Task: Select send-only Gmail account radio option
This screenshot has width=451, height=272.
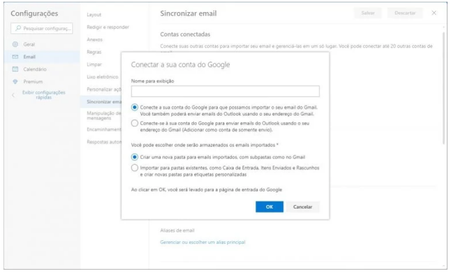Action: coord(135,123)
